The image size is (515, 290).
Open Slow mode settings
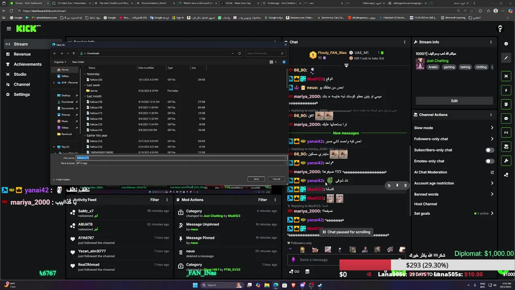(x=454, y=128)
